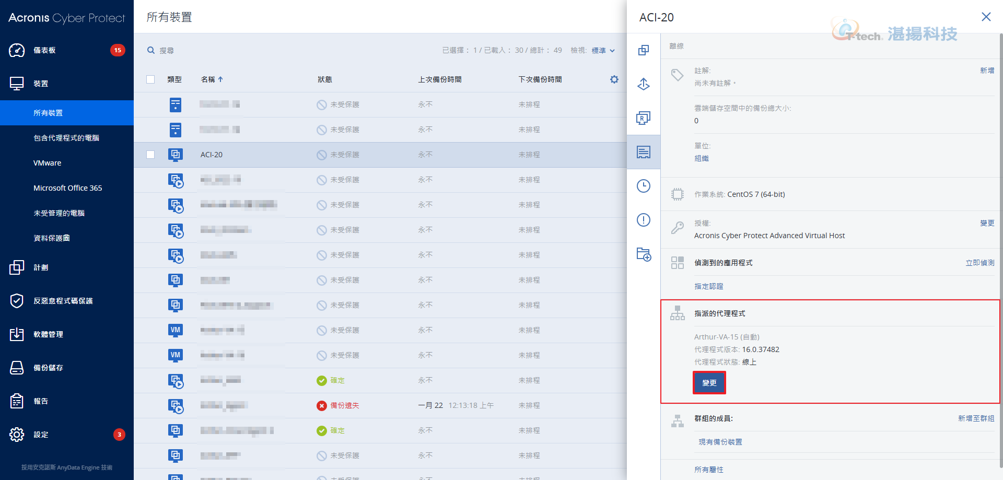The image size is (1003, 480).
Task: Click the dashboard gauge icon
Action: (17, 50)
